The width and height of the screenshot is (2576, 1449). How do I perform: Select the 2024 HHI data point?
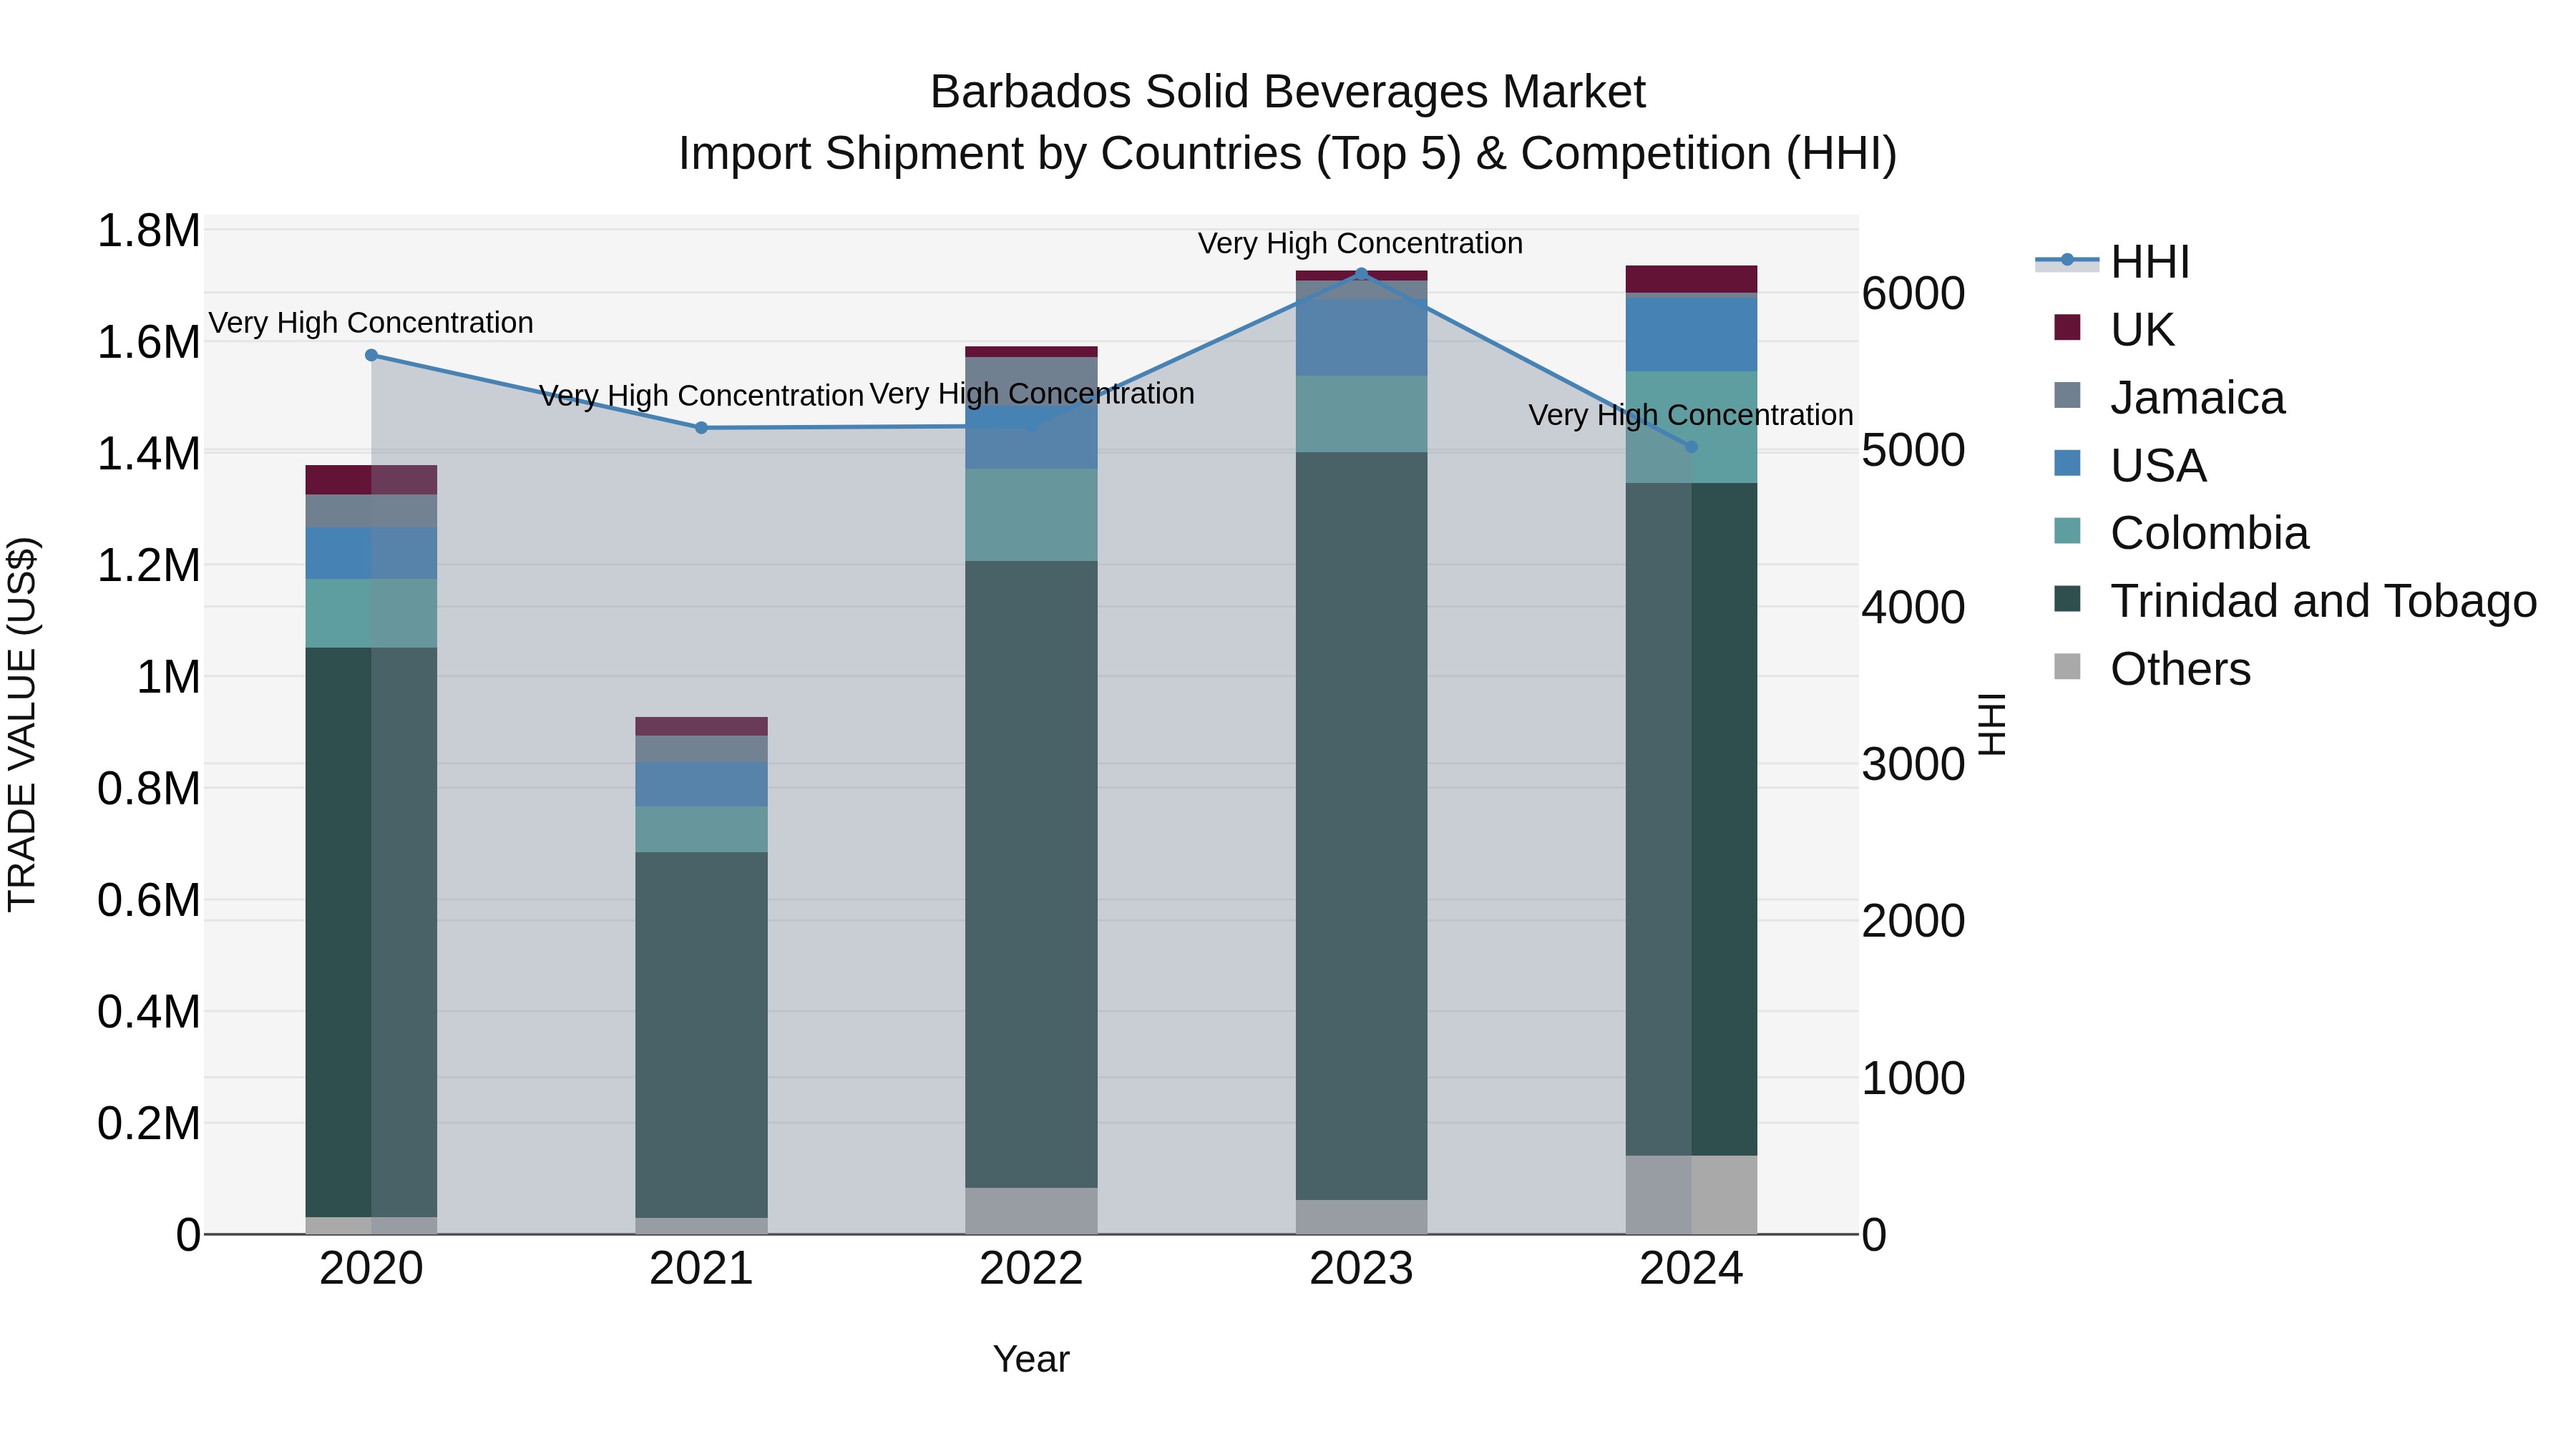(x=1692, y=447)
